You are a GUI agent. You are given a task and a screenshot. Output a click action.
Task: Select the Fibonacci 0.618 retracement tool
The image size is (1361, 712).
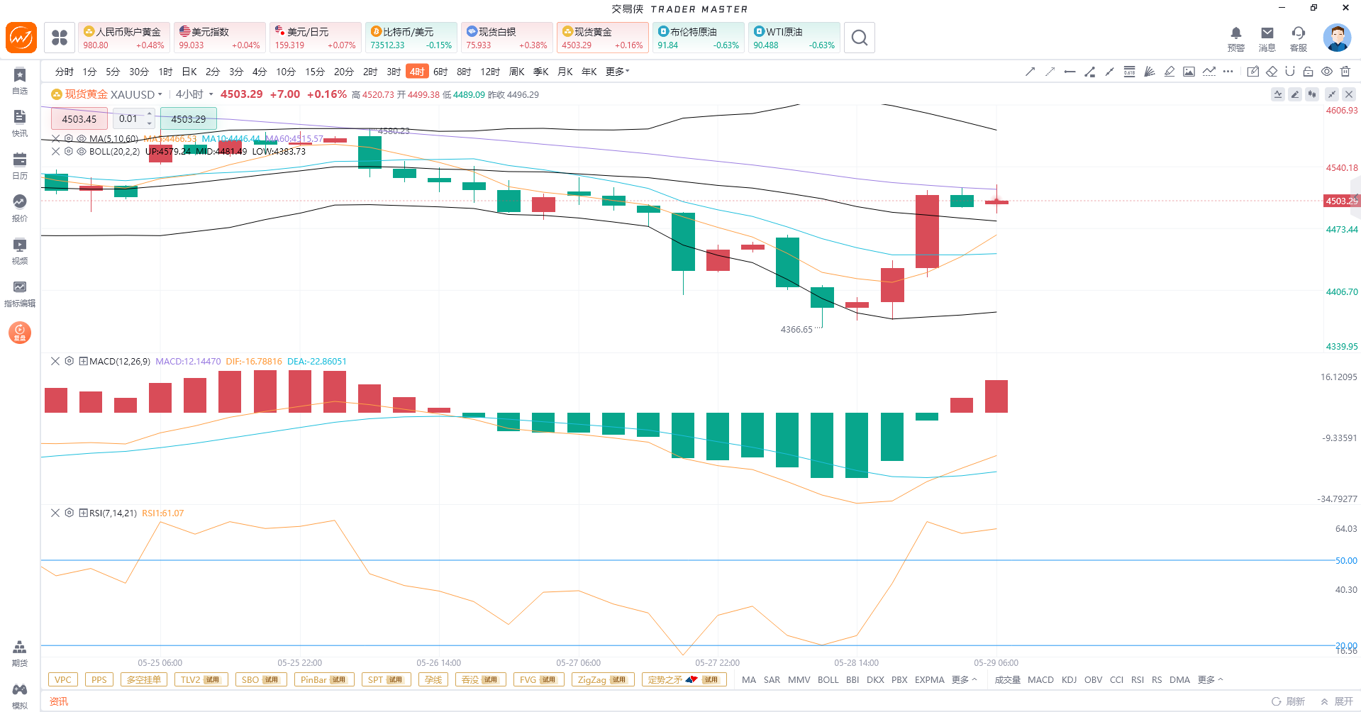1130,72
